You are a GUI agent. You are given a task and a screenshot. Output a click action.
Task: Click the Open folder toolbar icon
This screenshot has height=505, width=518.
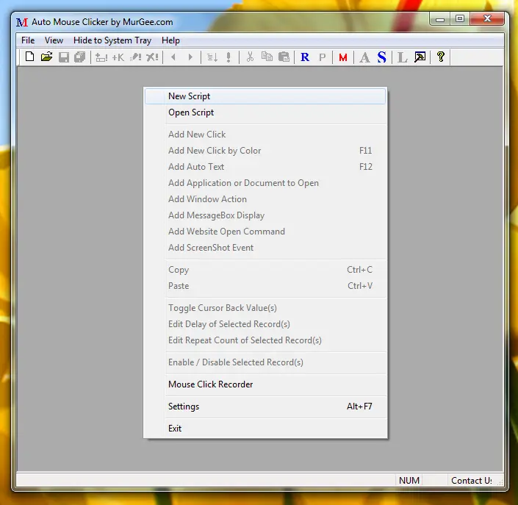[46, 57]
